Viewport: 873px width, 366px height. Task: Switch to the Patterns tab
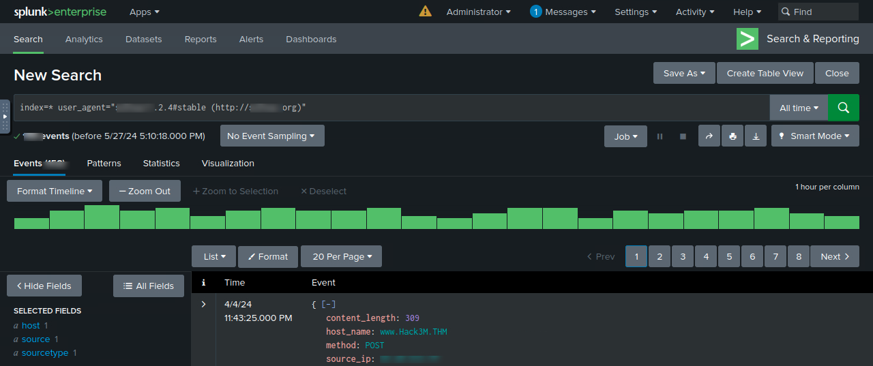[x=104, y=163]
